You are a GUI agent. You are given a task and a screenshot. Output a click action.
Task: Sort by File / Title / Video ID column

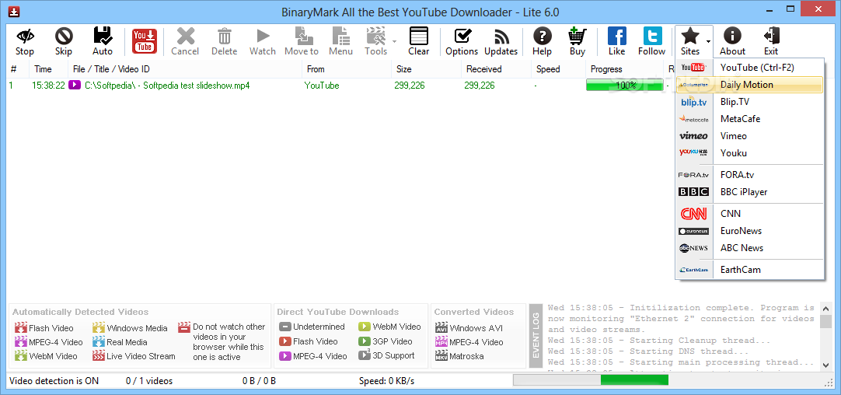coord(184,69)
